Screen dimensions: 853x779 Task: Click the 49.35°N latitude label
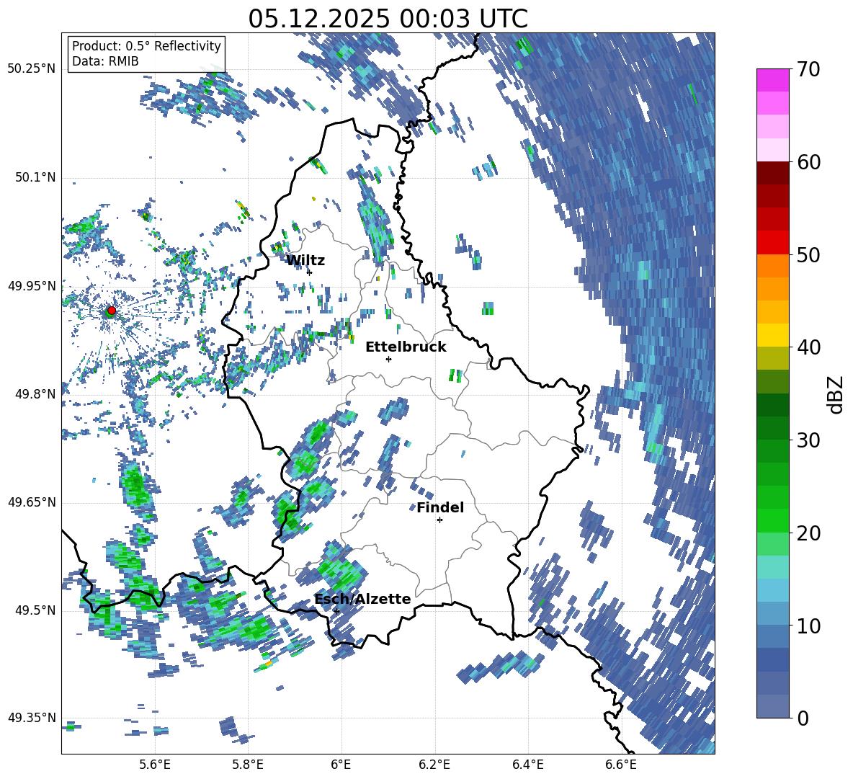tap(32, 718)
